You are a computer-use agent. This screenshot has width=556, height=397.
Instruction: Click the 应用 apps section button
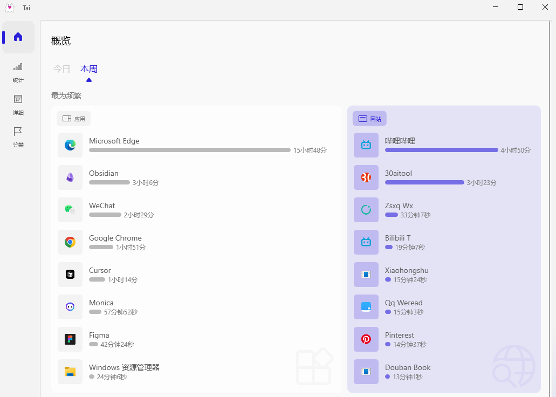pyautogui.click(x=74, y=119)
